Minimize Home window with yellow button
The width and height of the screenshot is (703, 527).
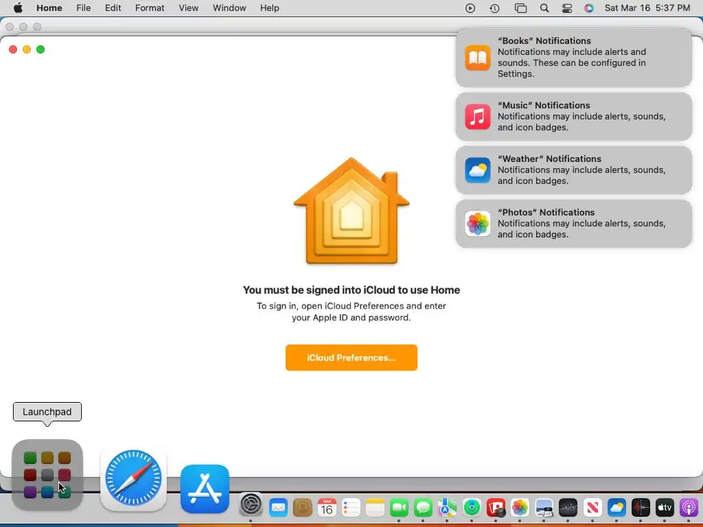pyautogui.click(x=27, y=49)
